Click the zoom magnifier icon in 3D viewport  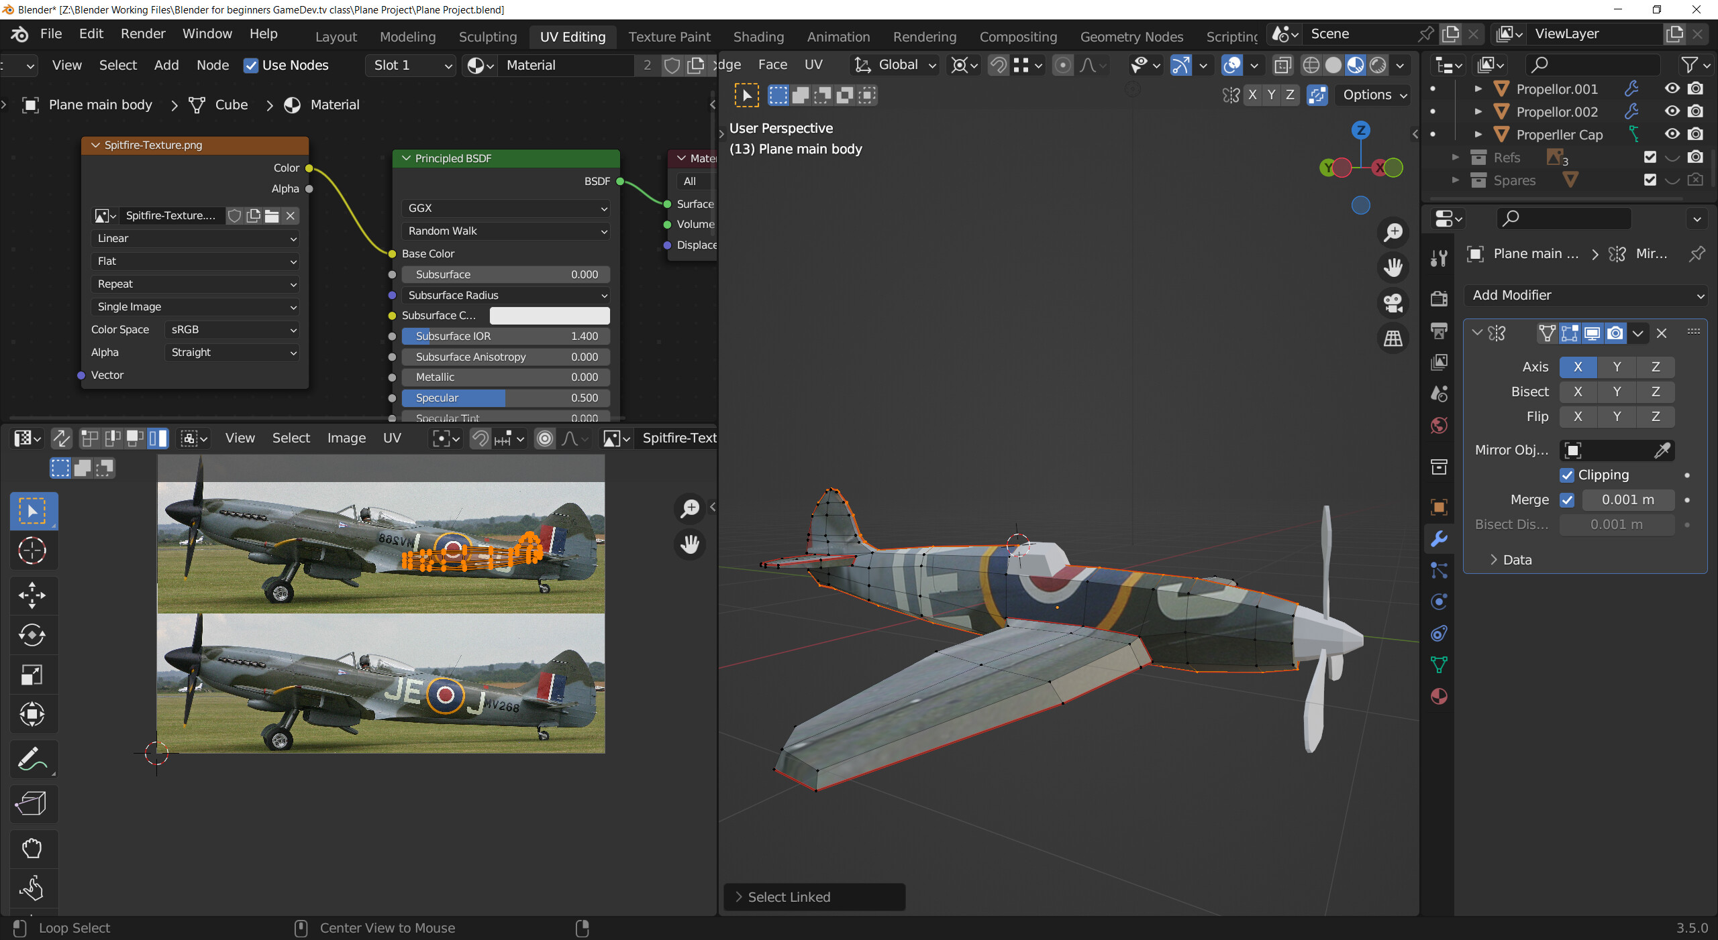click(1394, 232)
